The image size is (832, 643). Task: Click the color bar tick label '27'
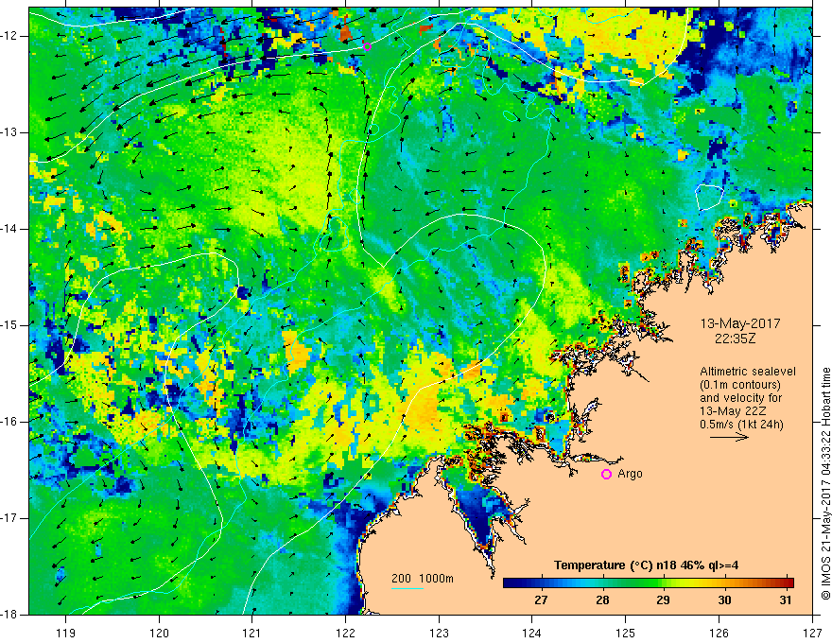click(541, 600)
